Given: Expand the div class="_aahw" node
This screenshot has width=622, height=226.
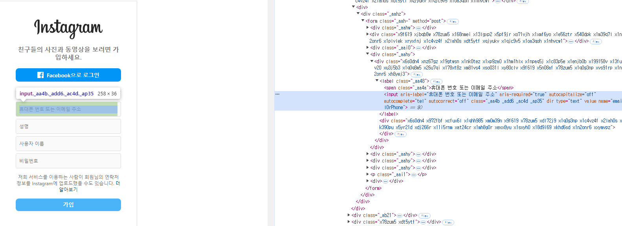Looking at the screenshot, I should (x=367, y=27).
